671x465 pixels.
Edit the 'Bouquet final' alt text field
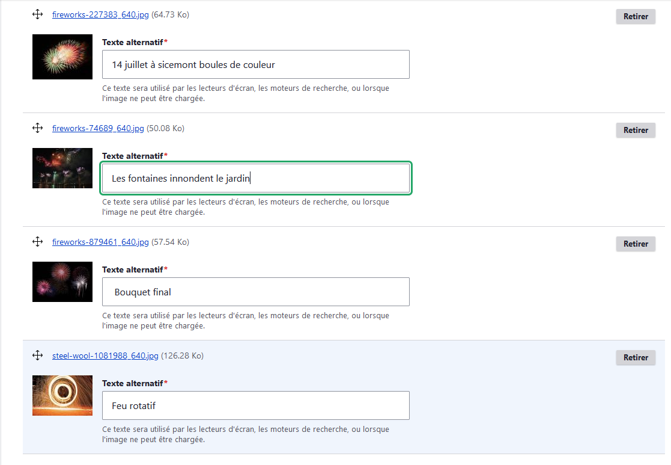(255, 292)
